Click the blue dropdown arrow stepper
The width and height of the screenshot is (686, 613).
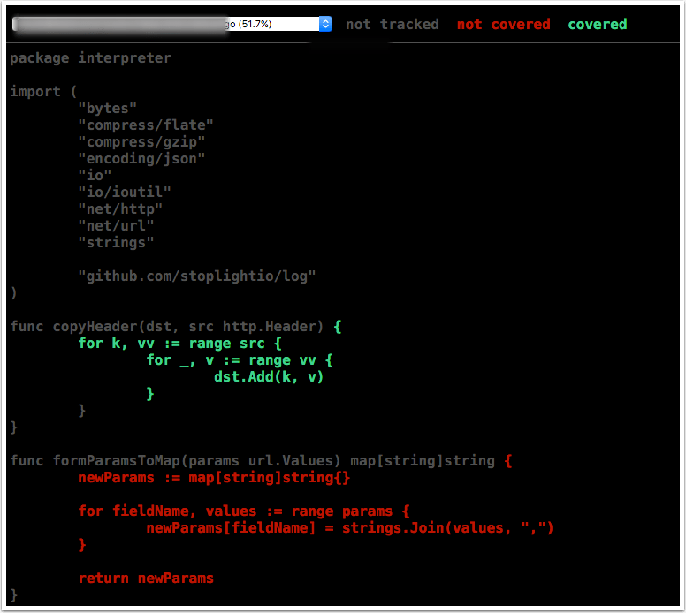325,24
